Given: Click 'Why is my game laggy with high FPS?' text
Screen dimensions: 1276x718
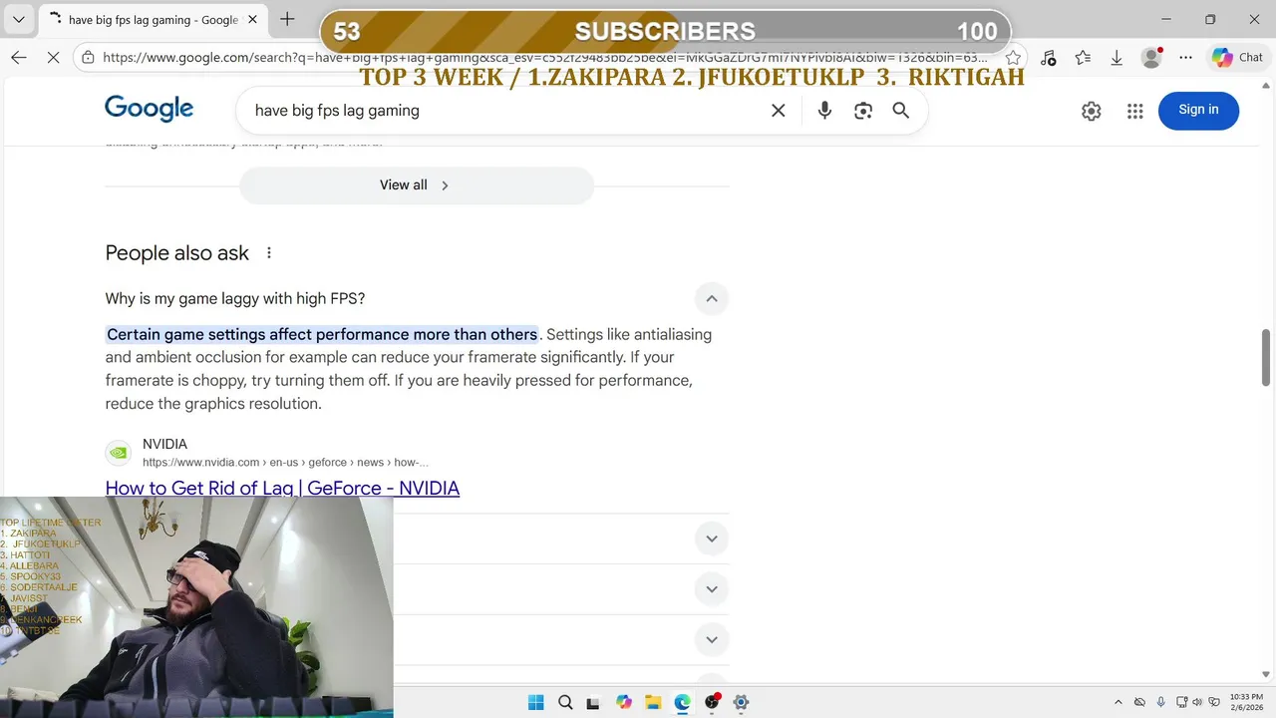Looking at the screenshot, I should 235,298.
